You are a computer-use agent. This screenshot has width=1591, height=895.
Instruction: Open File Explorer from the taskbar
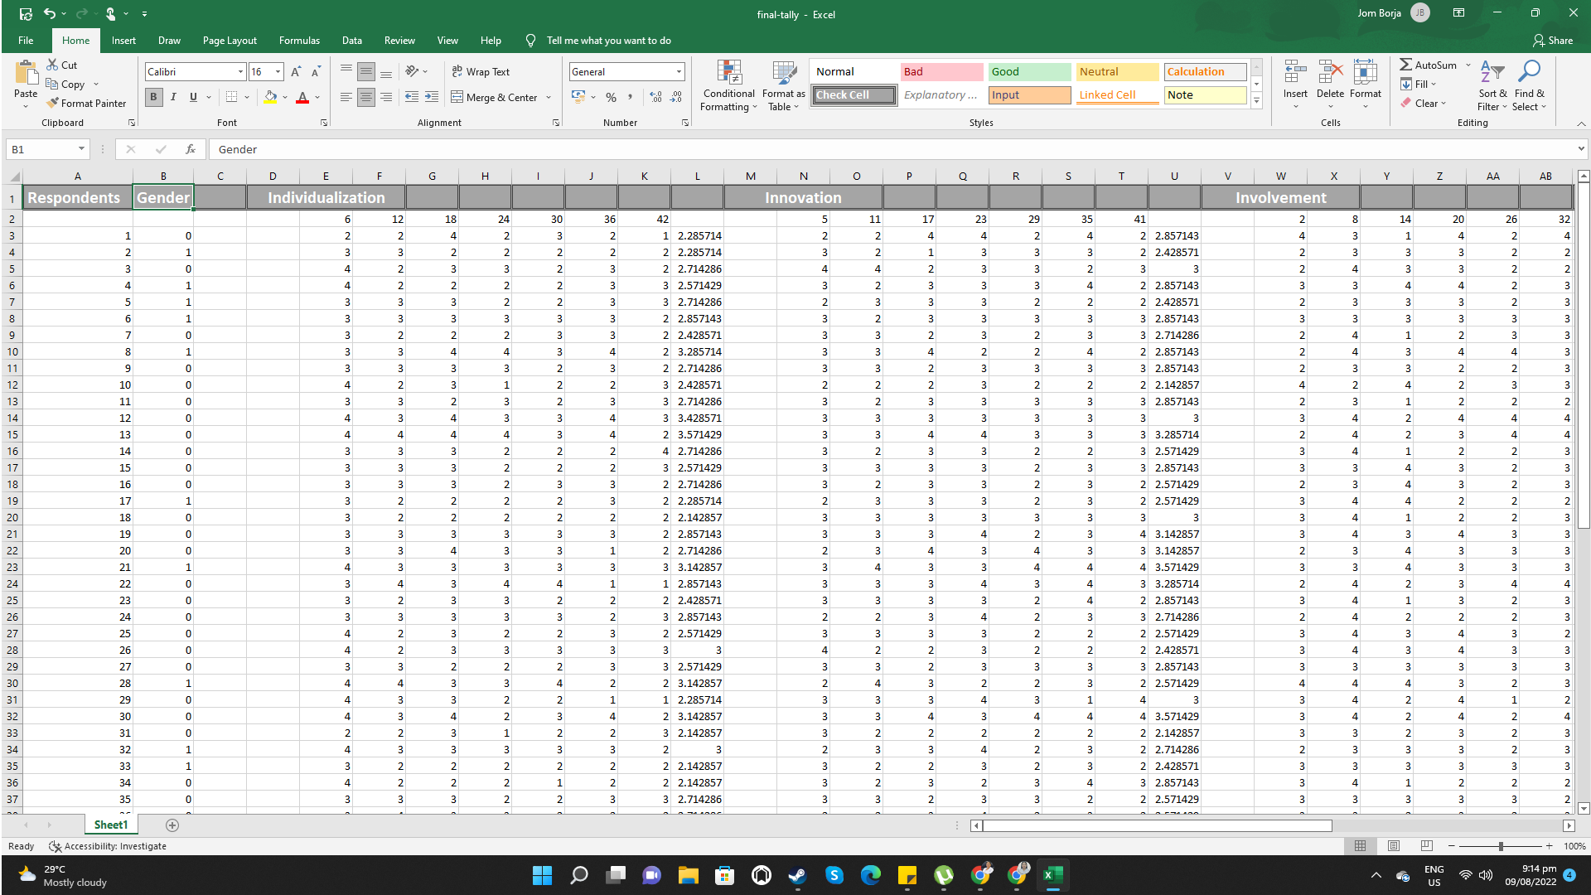689,875
